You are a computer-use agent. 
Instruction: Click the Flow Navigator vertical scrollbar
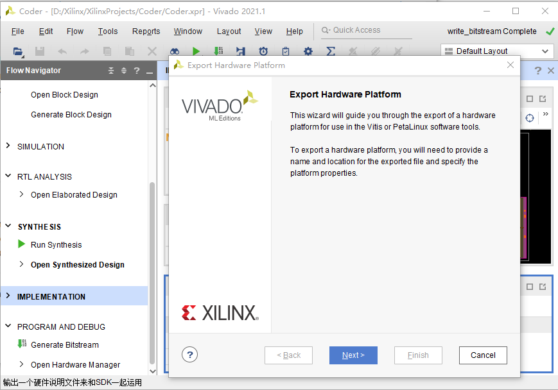click(x=152, y=273)
